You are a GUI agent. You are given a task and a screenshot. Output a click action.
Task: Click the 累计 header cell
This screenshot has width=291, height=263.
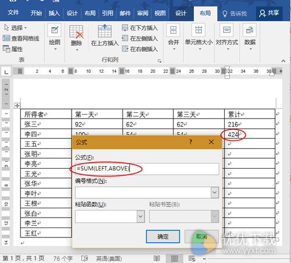tap(250, 114)
